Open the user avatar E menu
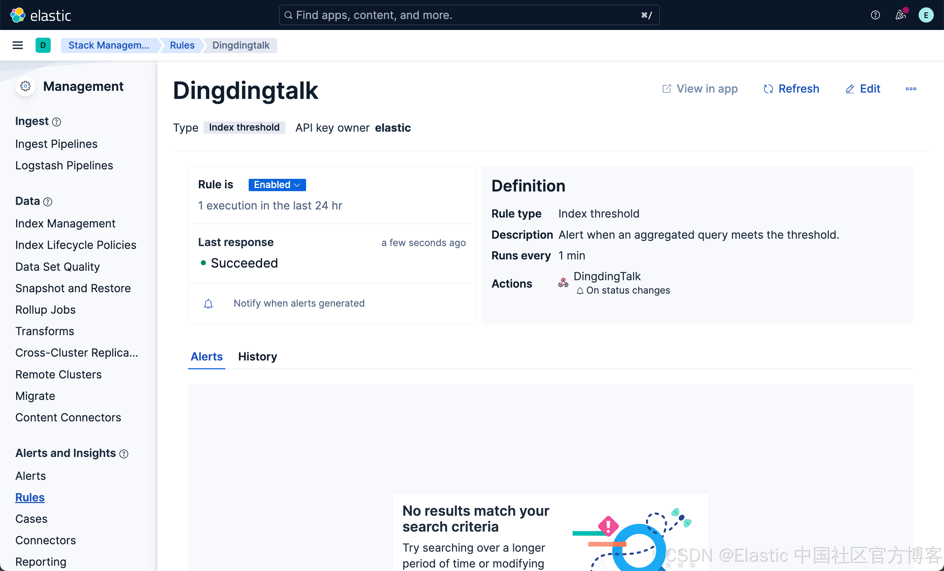Image resolution: width=944 pixels, height=571 pixels. coord(926,15)
